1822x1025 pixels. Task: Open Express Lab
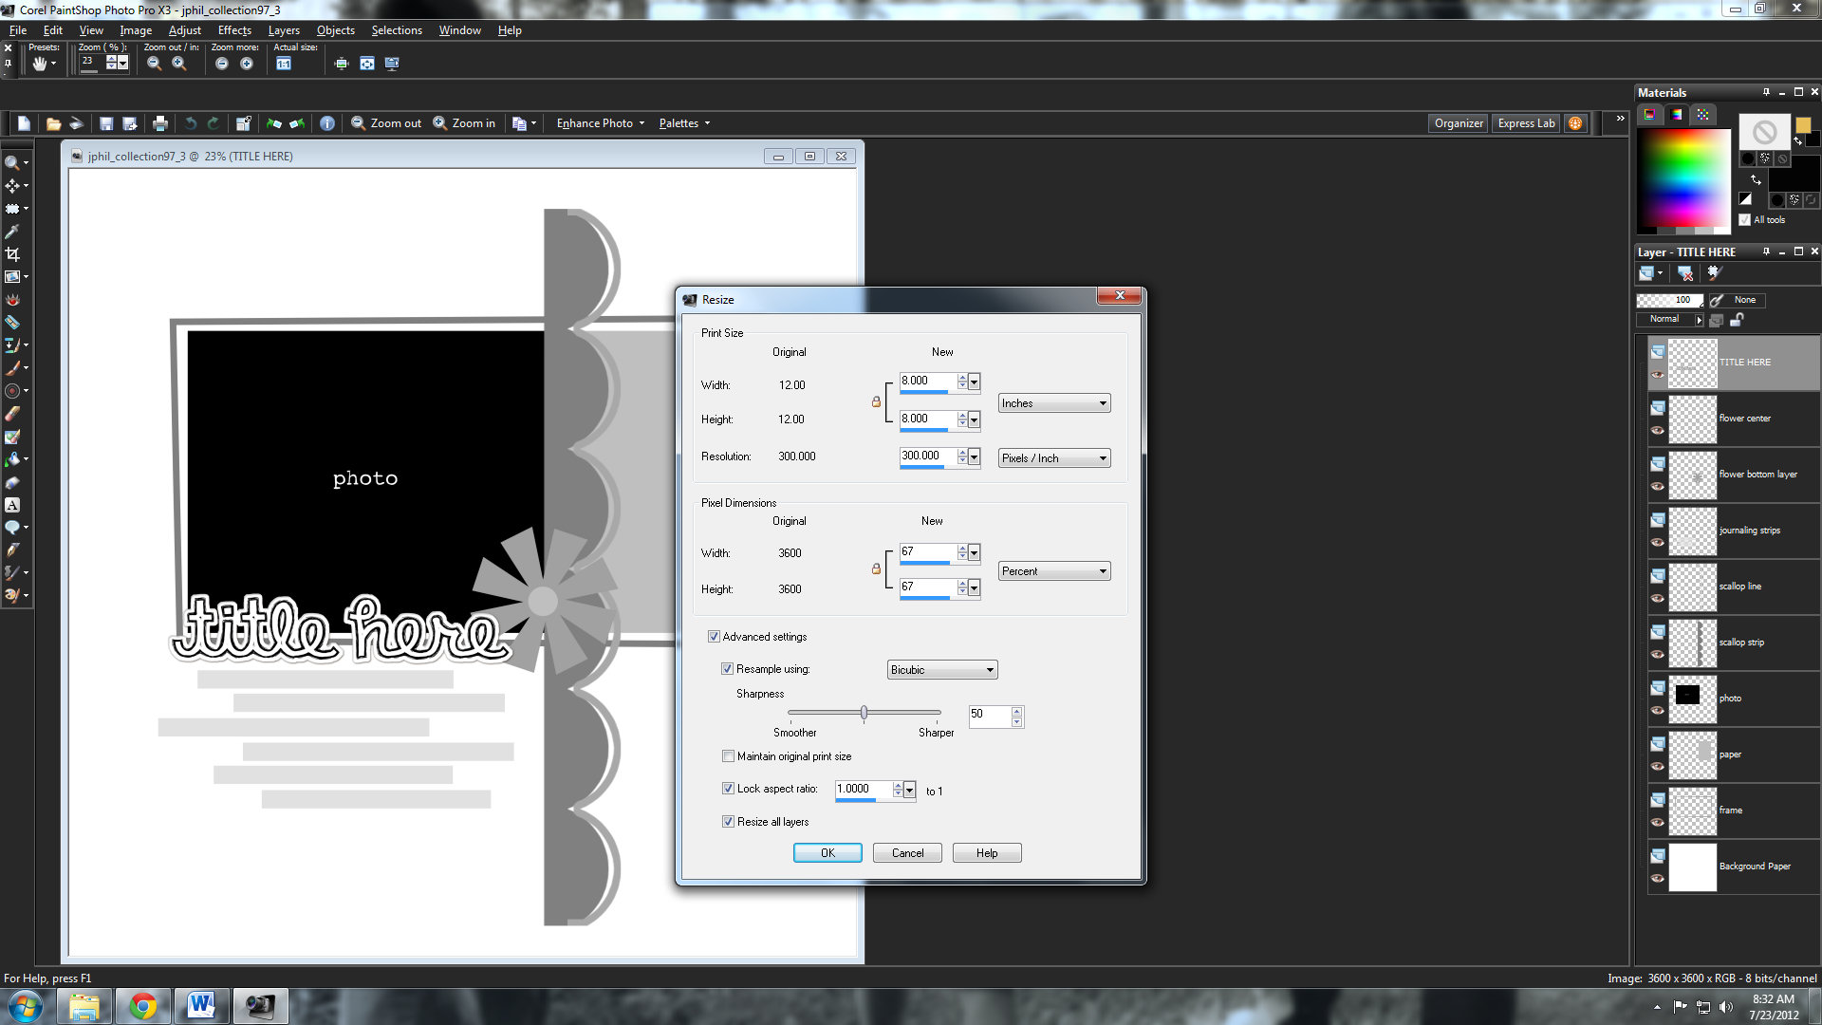point(1526,123)
